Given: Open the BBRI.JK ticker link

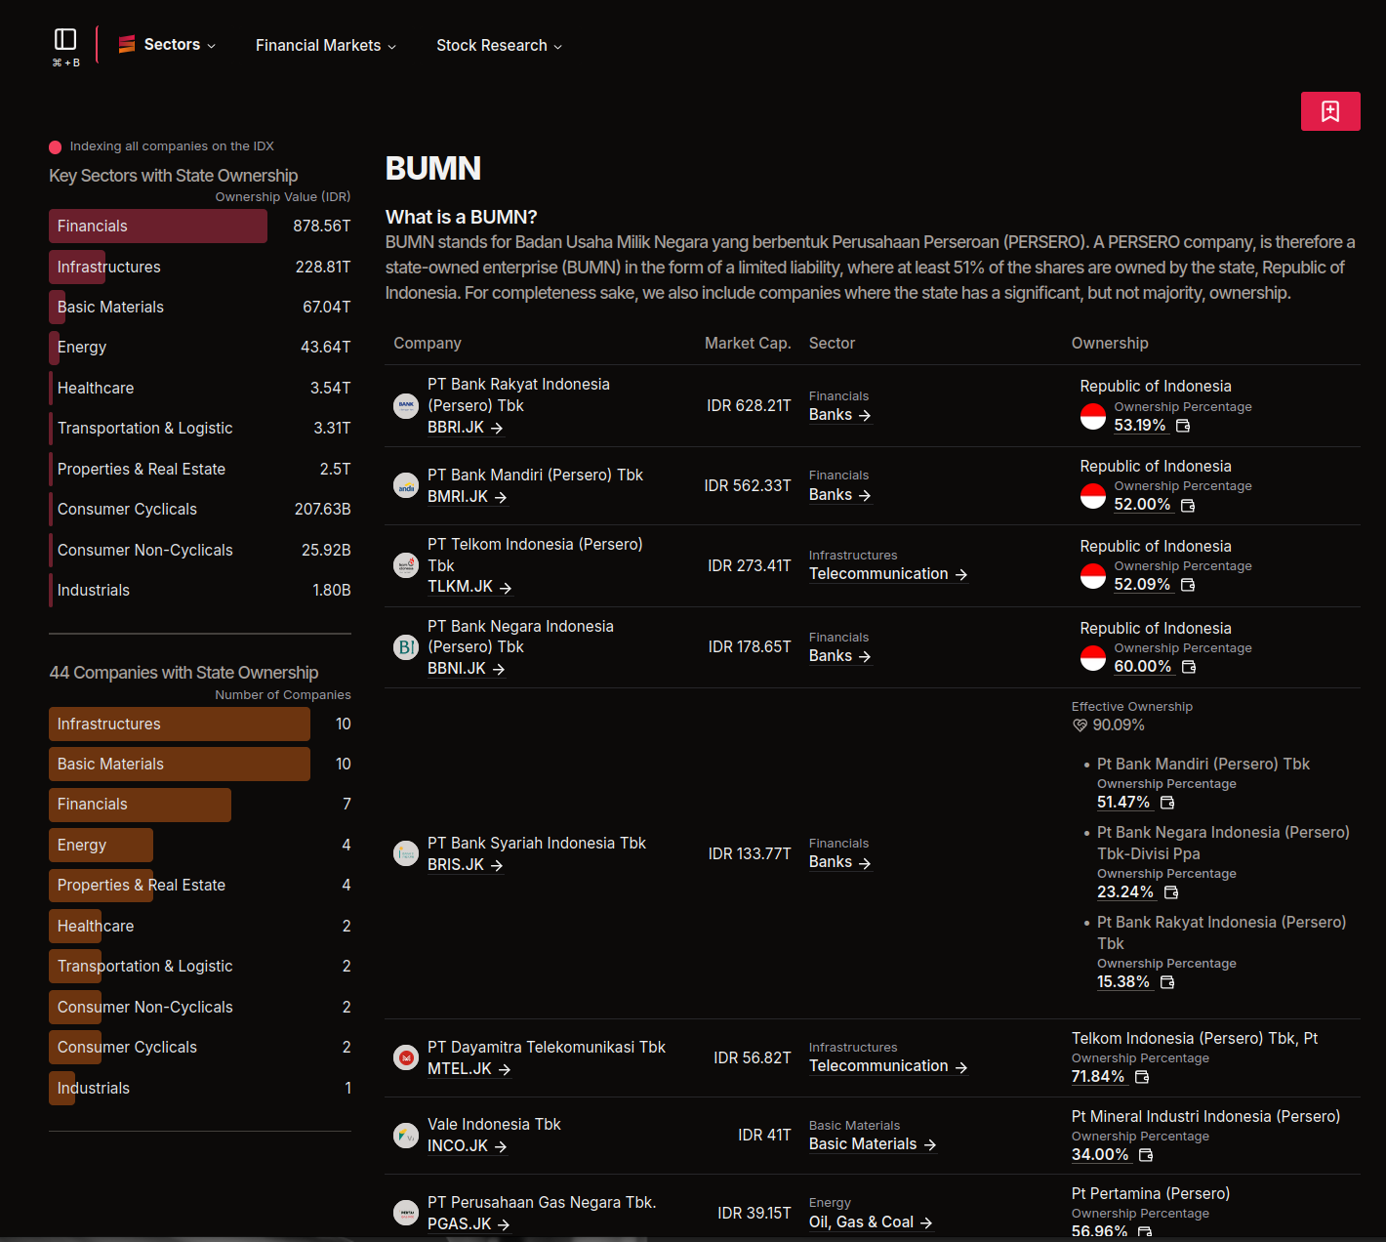Looking at the screenshot, I should (x=466, y=428).
